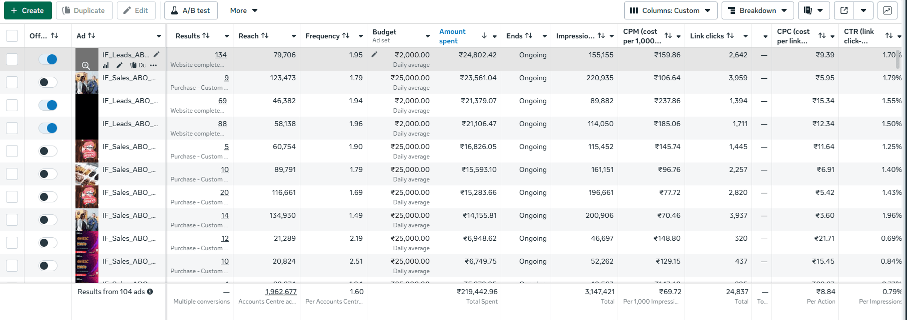Click sort arrows on Reach column

[265, 36]
